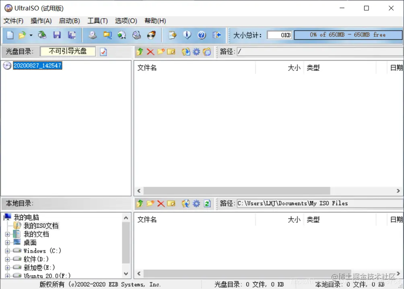Image resolution: width=404 pixels, height=289 pixels.
Task: Open the 文件(F) menu
Action: click(13, 20)
